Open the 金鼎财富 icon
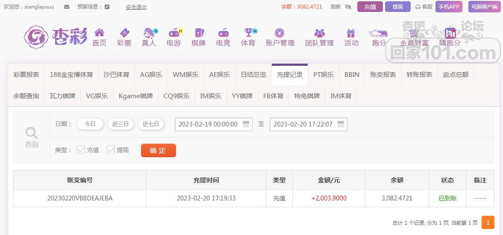This screenshot has height=235, width=503. point(414,33)
